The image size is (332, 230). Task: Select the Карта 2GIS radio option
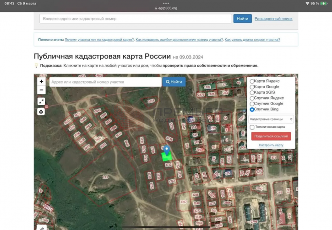click(252, 93)
